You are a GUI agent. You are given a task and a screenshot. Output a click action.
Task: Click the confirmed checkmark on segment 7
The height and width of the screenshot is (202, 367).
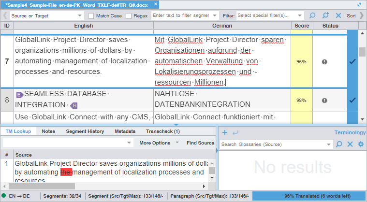(x=352, y=62)
